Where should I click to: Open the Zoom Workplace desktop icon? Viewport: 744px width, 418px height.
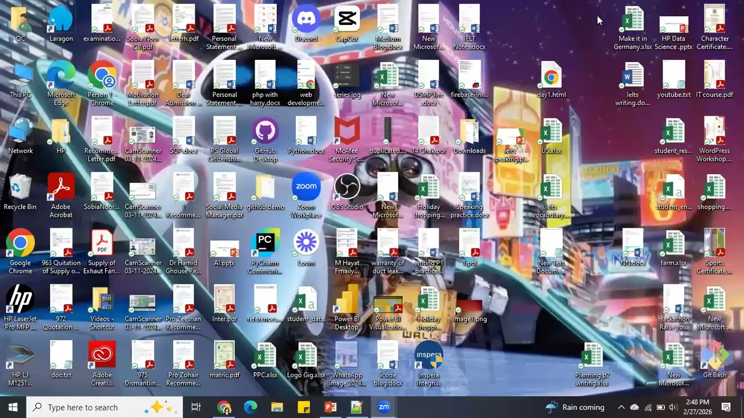[306, 196]
